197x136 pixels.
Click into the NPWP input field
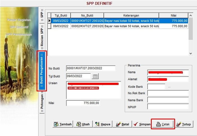(168, 107)
